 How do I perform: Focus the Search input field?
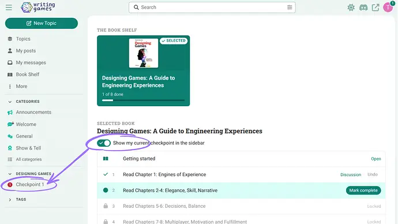212,8
